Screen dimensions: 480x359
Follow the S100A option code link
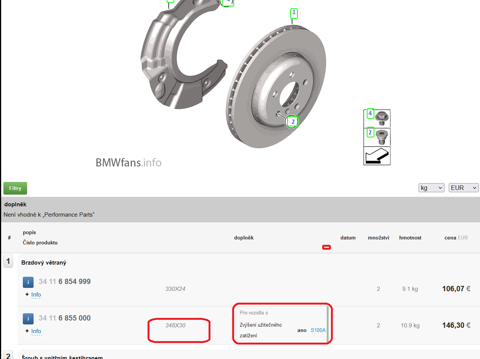point(318,330)
